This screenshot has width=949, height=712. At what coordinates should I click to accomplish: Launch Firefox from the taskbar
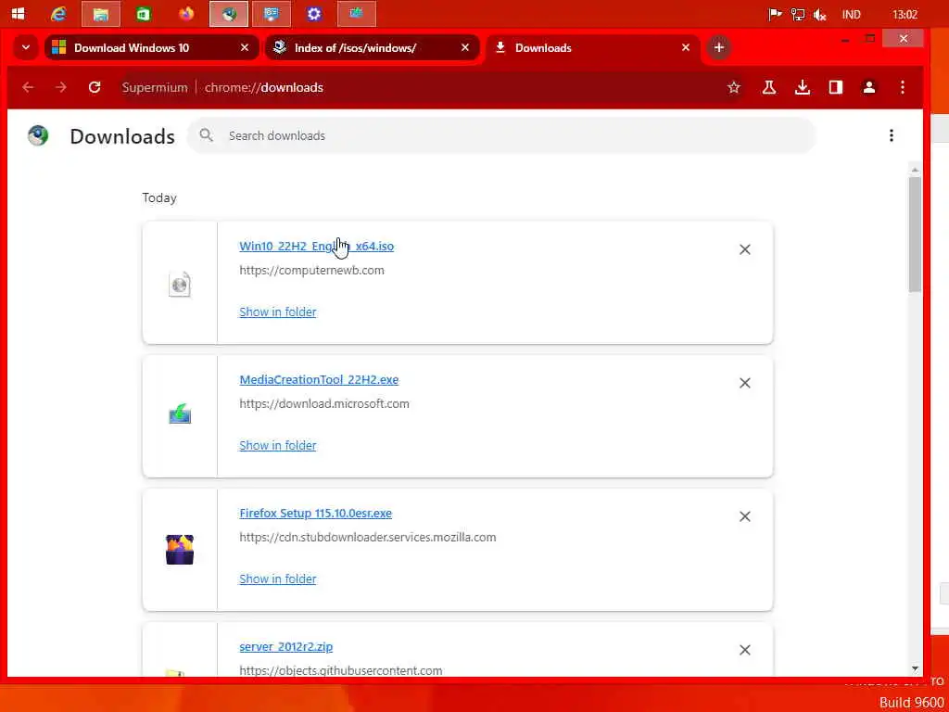pyautogui.click(x=186, y=13)
